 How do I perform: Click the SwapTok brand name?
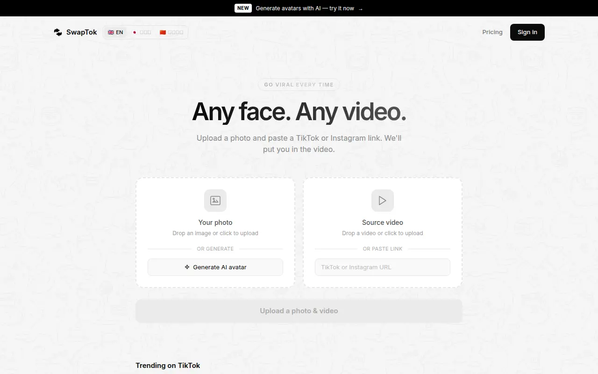(x=82, y=32)
